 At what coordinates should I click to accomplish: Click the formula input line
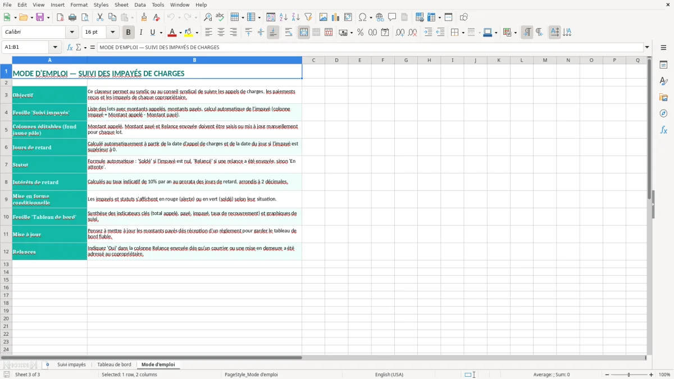tap(371, 48)
